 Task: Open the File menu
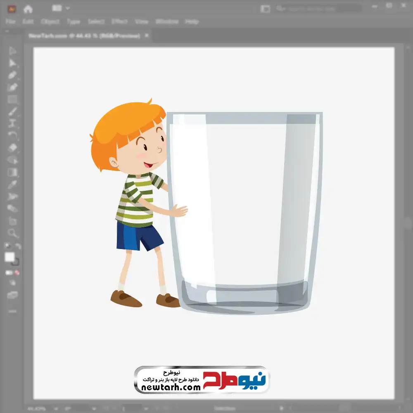(x=10, y=21)
